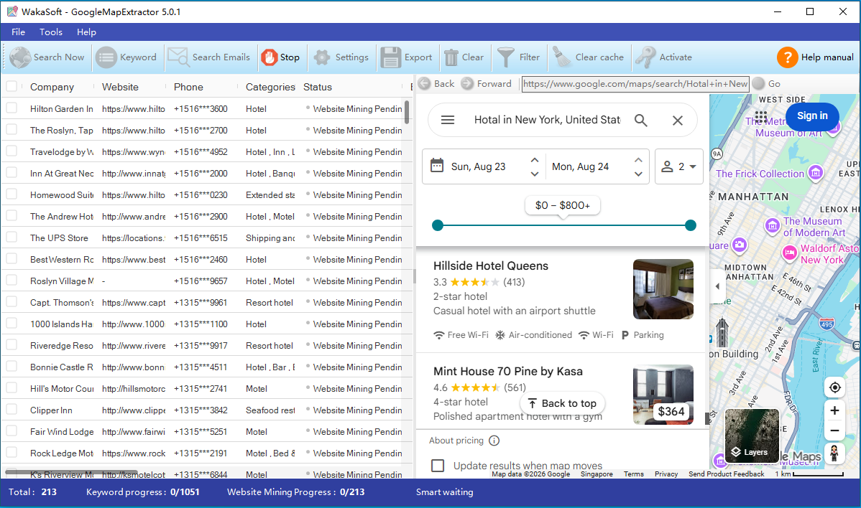The height and width of the screenshot is (508, 861).
Task: Click the Search Now globe icon
Action: click(x=20, y=57)
